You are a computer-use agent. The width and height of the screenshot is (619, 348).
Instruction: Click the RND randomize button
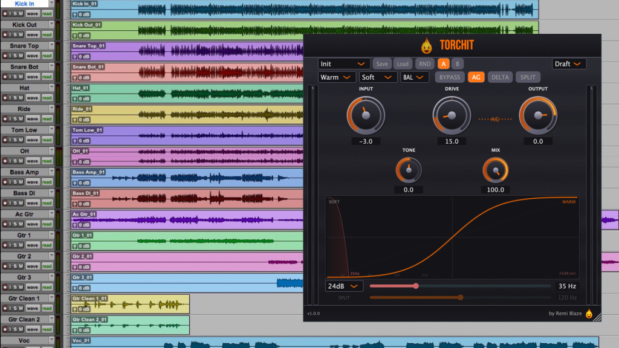point(425,64)
